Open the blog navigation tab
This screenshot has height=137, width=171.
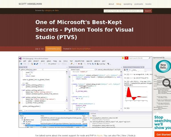point(119,4)
